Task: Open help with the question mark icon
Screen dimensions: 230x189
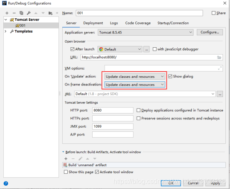Action: coord(6,183)
